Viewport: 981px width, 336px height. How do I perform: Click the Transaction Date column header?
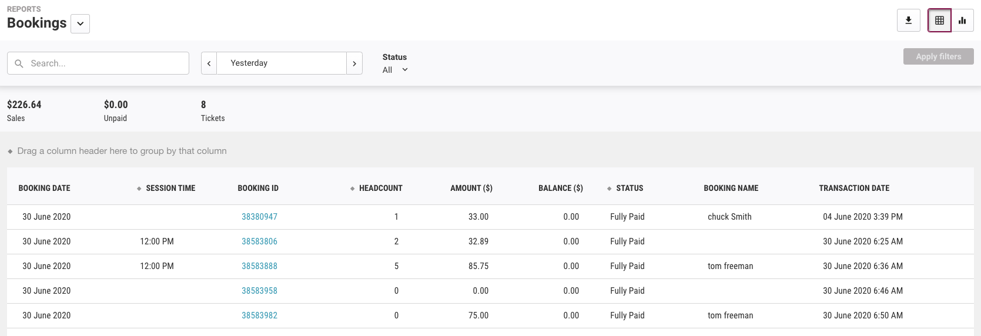854,189
